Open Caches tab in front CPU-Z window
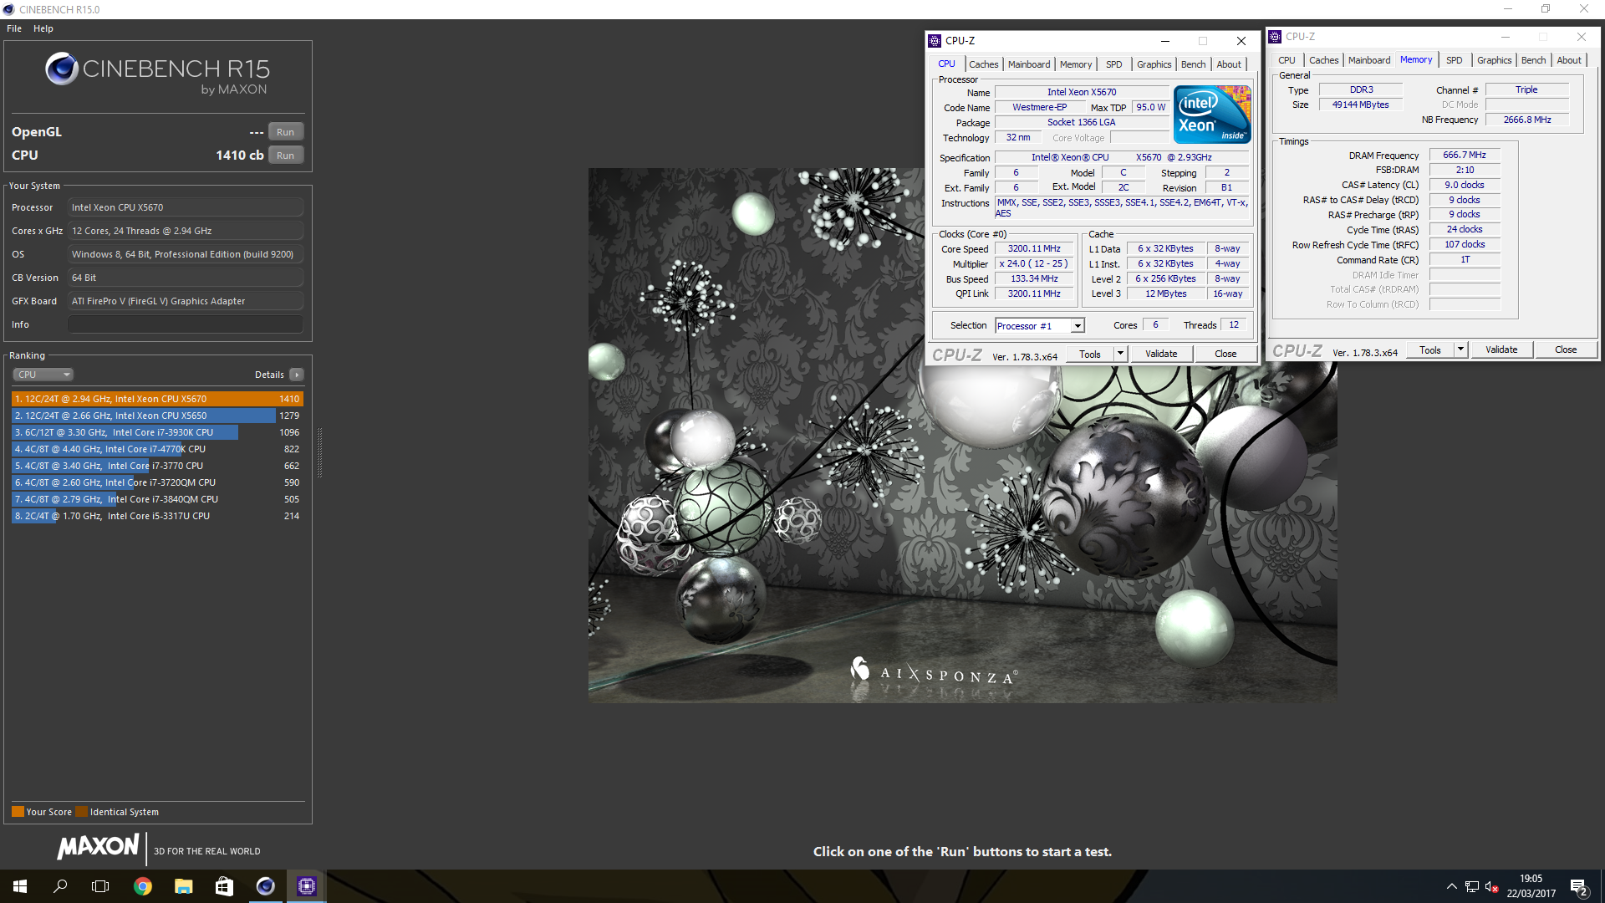 pyautogui.click(x=983, y=64)
